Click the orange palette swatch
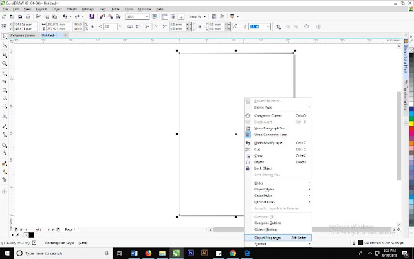414x259 pixels. (x=411, y=143)
